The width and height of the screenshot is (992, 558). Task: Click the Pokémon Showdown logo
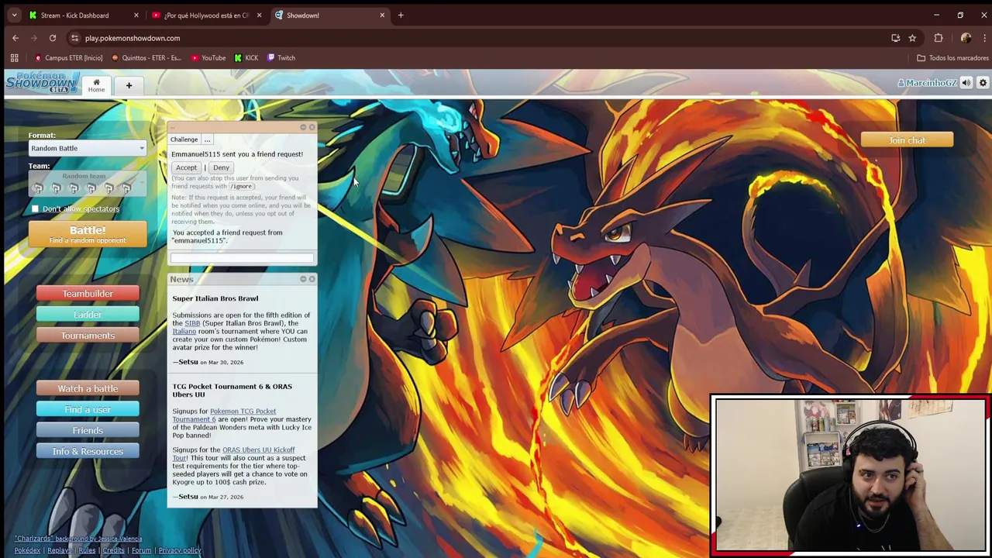pyautogui.click(x=42, y=83)
